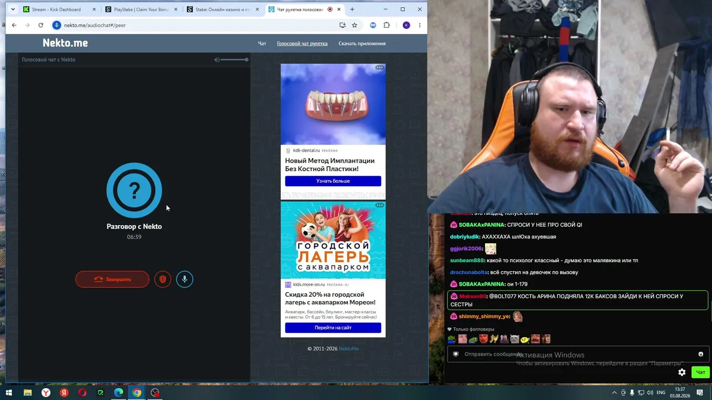Viewport: 712px width, 400px height.
Task: Open the emoji picker in chat input
Action: (x=700, y=354)
